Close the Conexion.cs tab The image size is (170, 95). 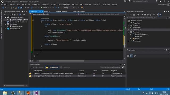[42, 11]
